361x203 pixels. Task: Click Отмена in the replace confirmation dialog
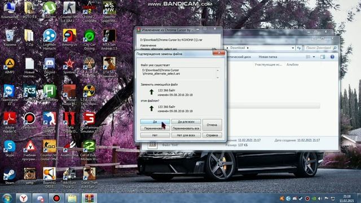[212, 125]
